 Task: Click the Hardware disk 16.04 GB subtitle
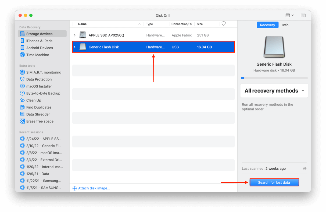pos(274,70)
